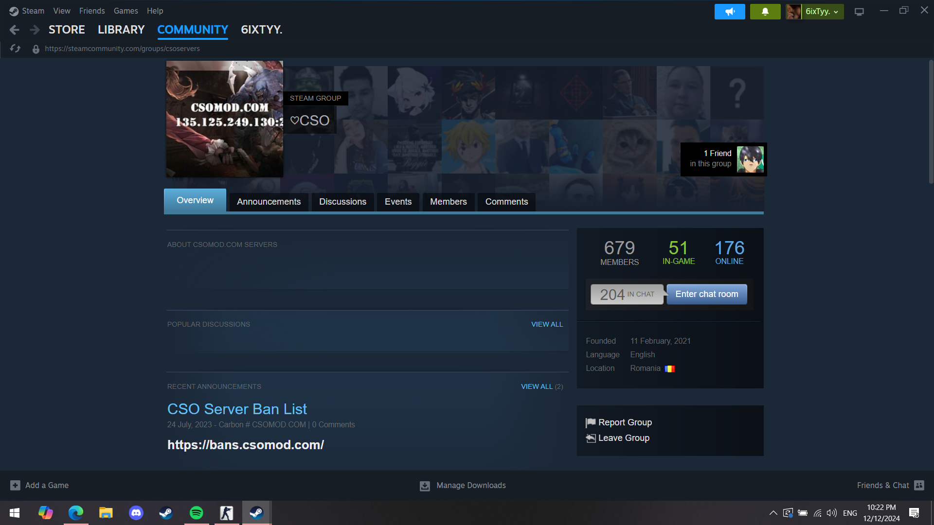Click the back navigation arrow

coord(15,30)
